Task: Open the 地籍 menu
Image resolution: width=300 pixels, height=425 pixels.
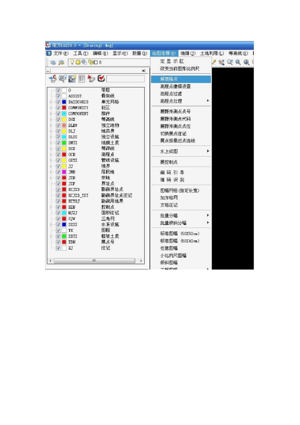Action: click(188, 53)
